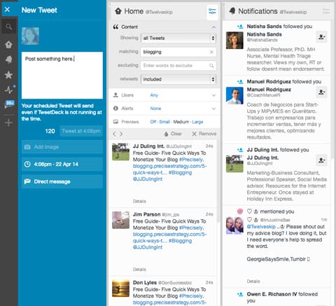Click the Tweet at 4:06pm button
This screenshot has height=306, width=336.
[x=81, y=131]
